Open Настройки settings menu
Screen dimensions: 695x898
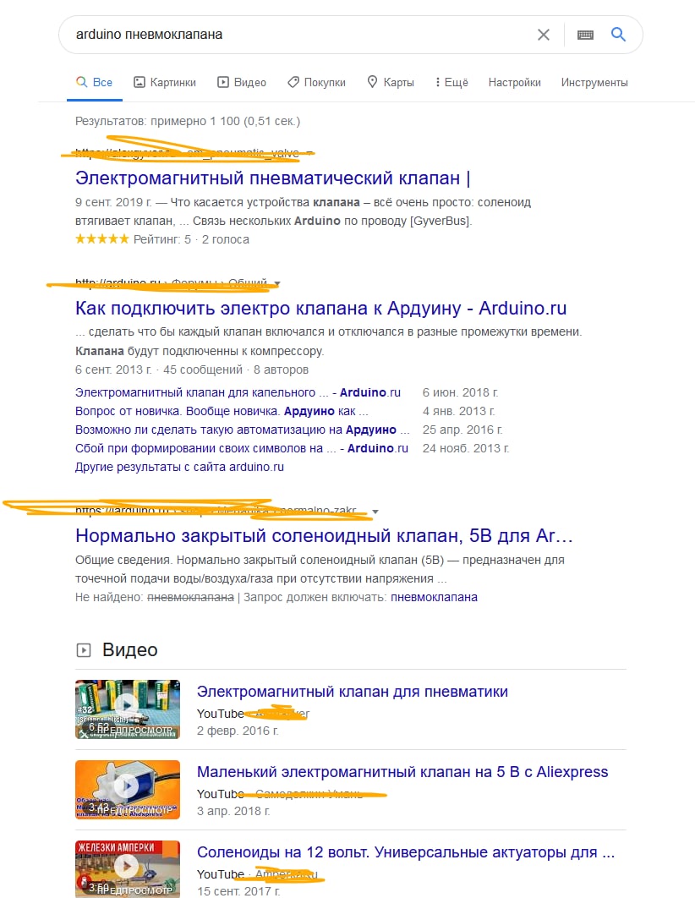click(x=514, y=83)
